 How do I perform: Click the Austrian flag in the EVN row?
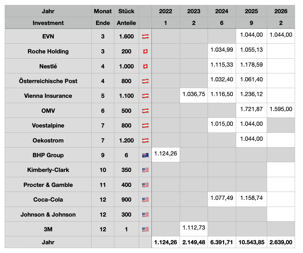pyautogui.click(x=145, y=36)
